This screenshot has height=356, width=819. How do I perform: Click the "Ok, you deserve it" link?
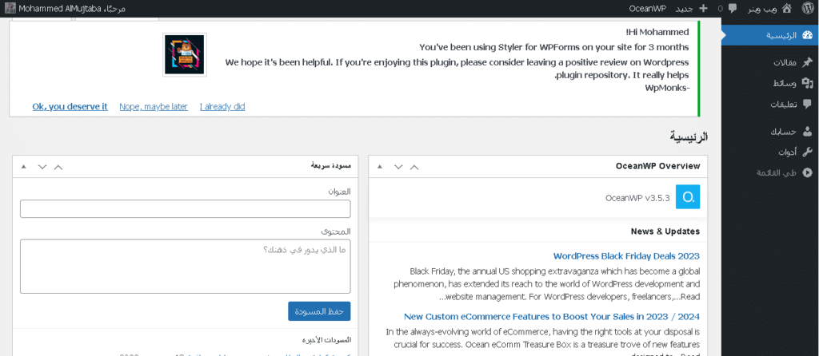click(x=70, y=106)
